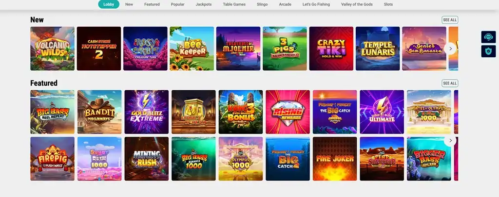This screenshot has width=499, height=197.
Task: Launch Gold Blitz Extreme game
Action: 147,112
